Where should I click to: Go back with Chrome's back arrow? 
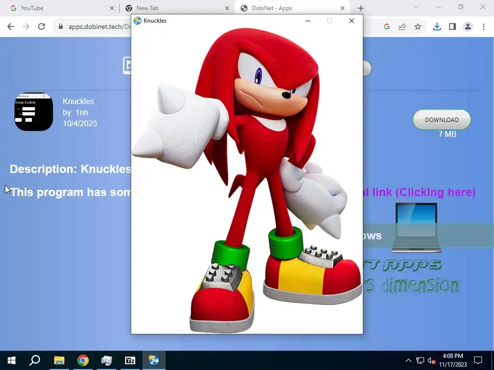[x=11, y=27]
